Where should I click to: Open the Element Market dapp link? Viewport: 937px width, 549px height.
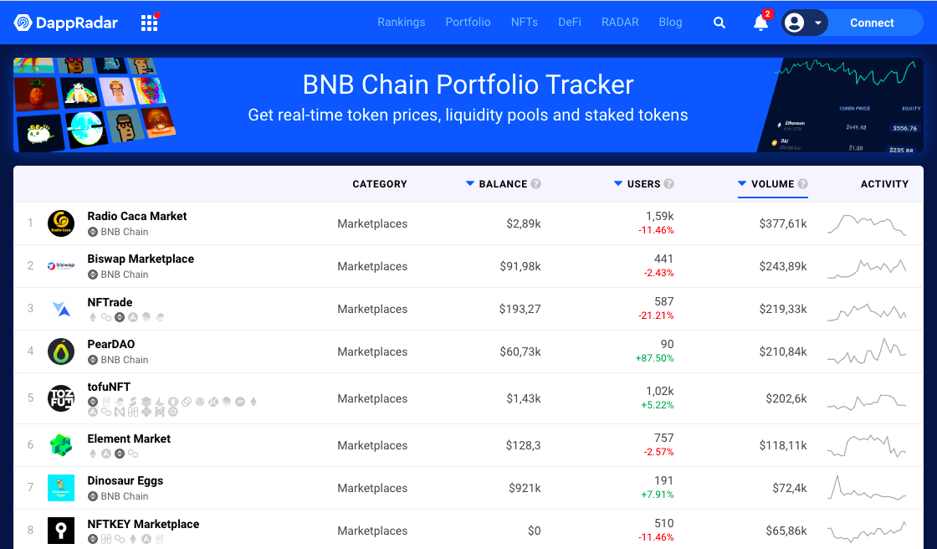pyautogui.click(x=129, y=439)
